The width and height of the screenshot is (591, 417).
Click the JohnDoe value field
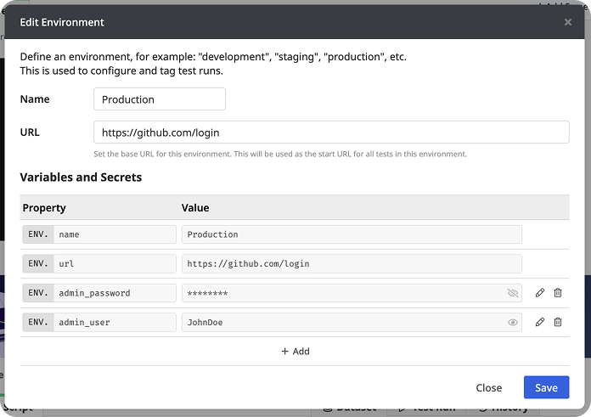tap(340, 323)
